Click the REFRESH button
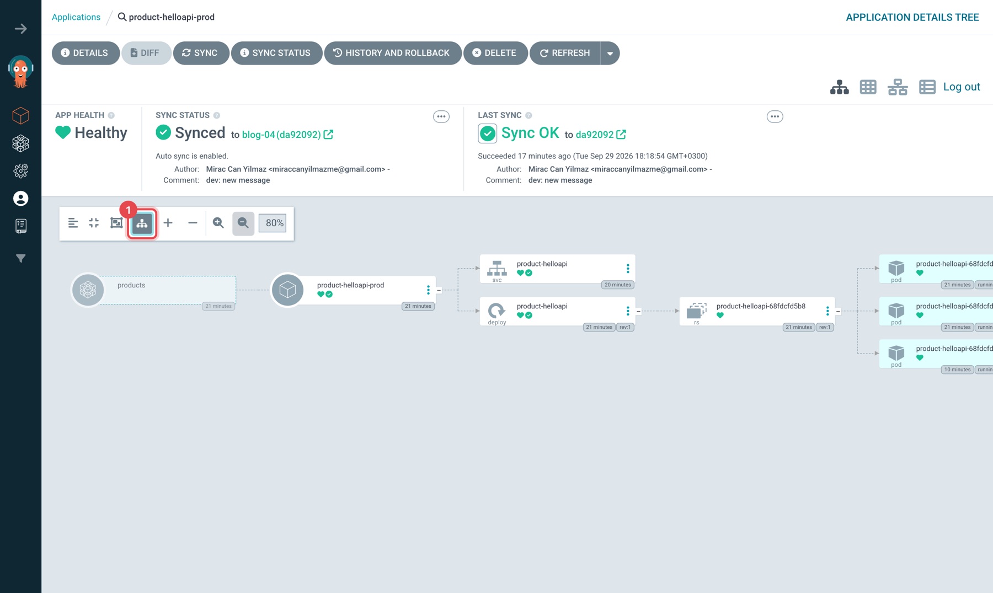993x593 pixels. (565, 54)
